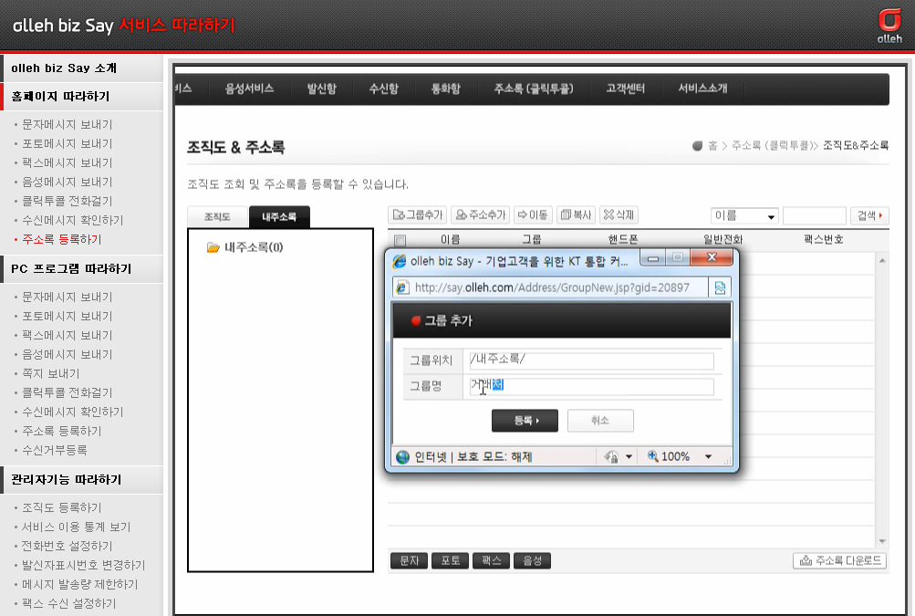This screenshot has height=616, width=915.
Task: Click the Internet Explorer icon in the popup title bar
Action: click(x=400, y=261)
